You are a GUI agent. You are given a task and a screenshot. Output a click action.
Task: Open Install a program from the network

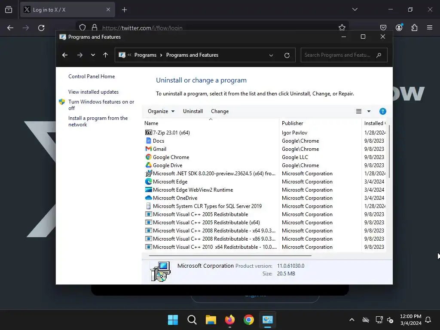click(x=98, y=121)
